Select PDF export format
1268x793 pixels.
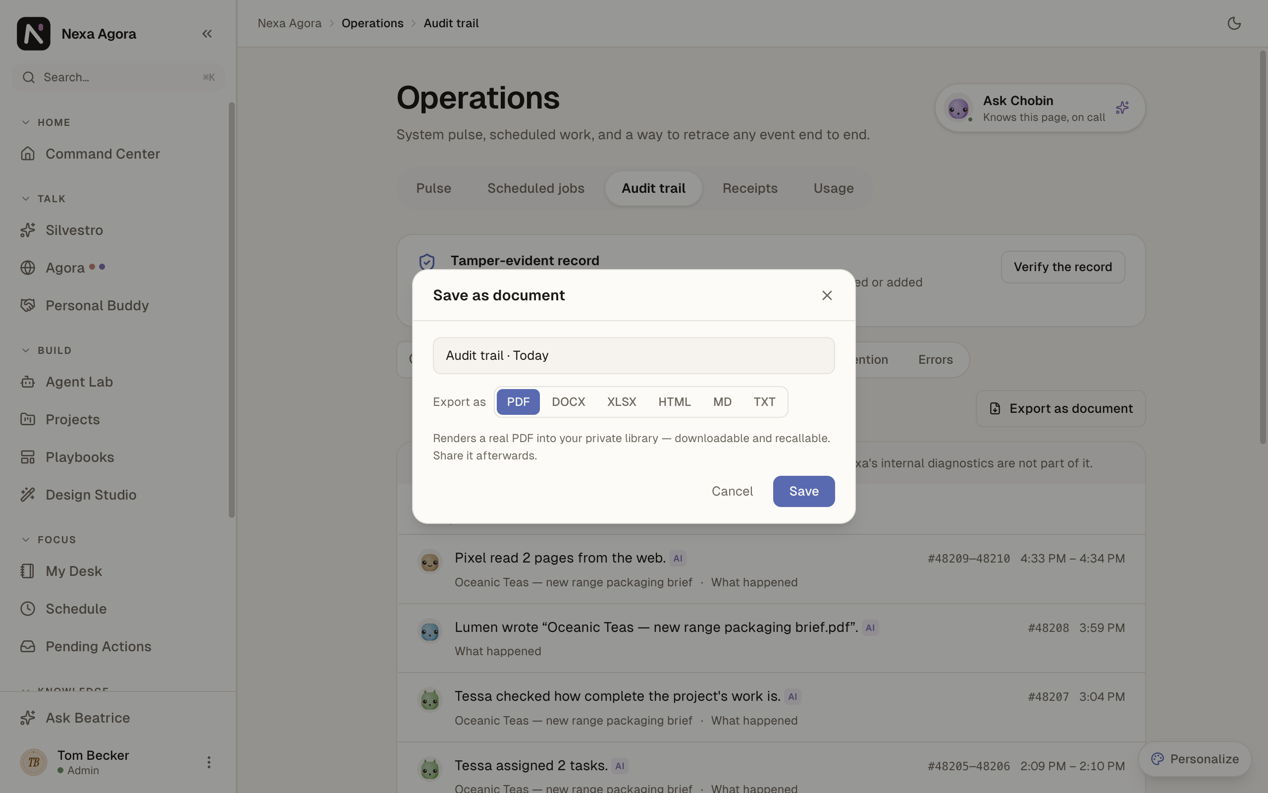pyautogui.click(x=518, y=402)
